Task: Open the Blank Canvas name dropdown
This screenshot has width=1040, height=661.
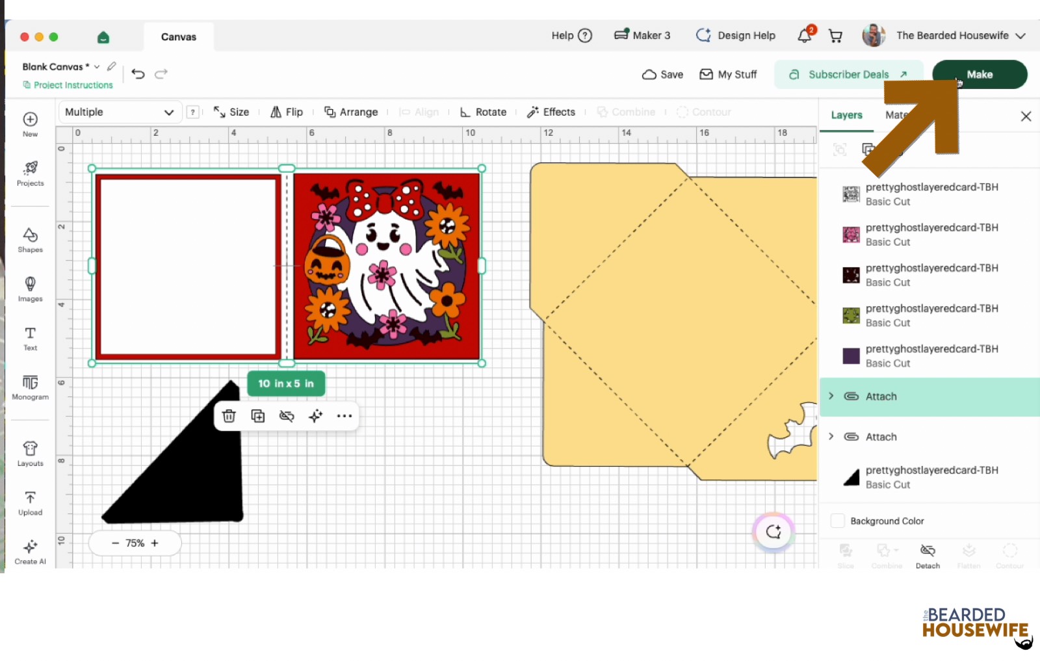Action: point(97,66)
